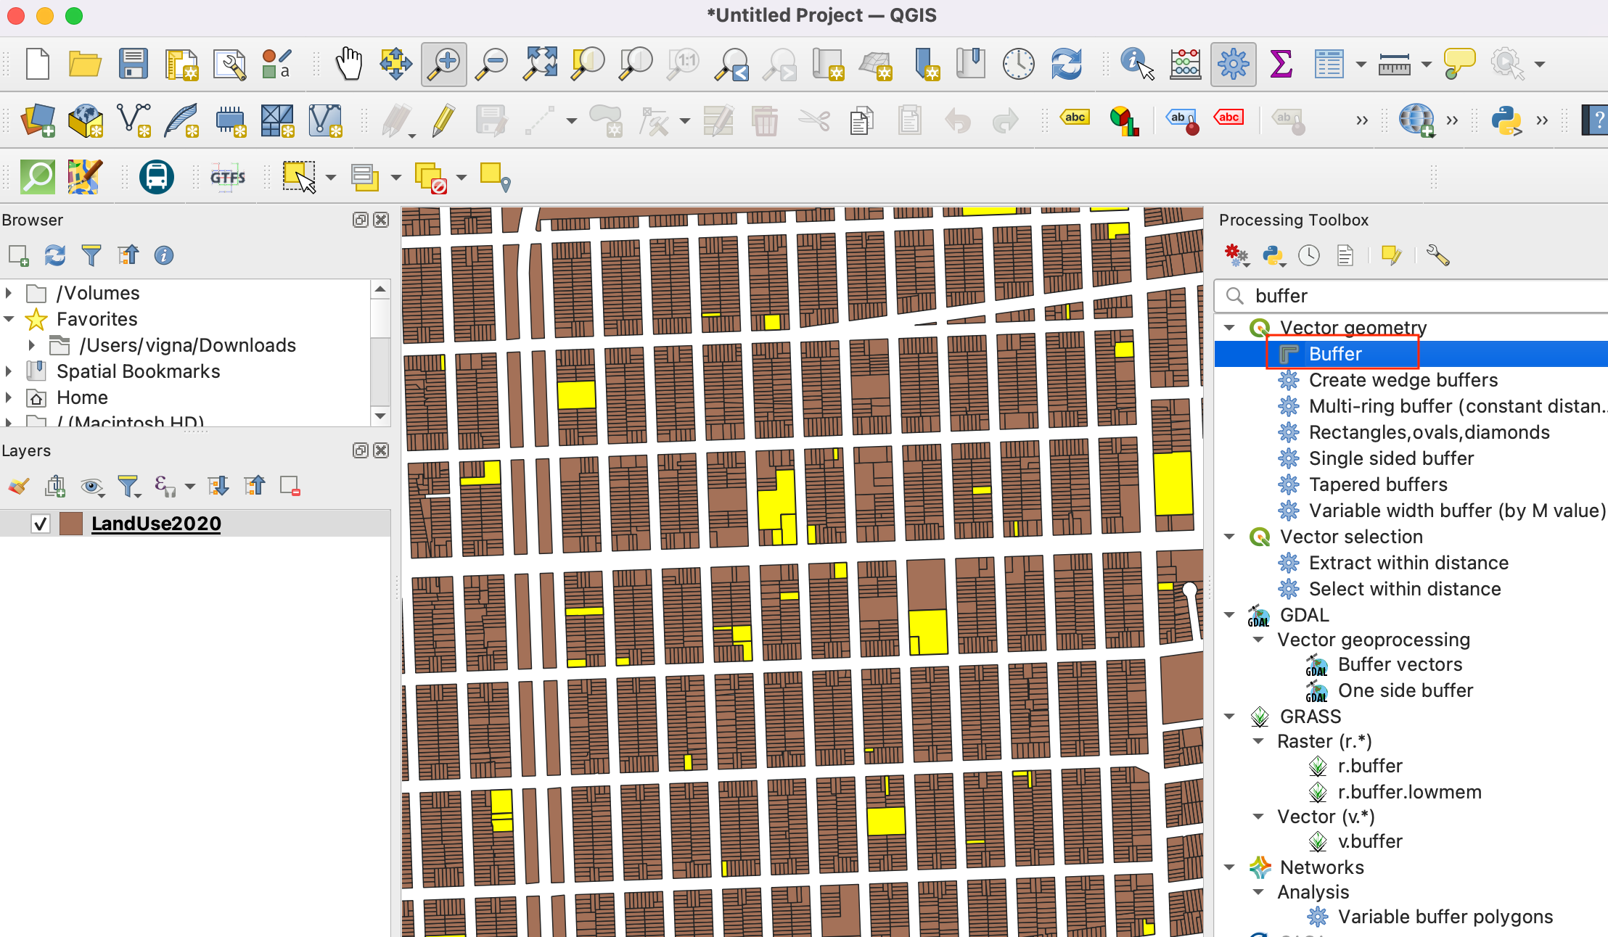Click the Refresh map icon
The width and height of the screenshot is (1608, 937).
[x=1066, y=64]
